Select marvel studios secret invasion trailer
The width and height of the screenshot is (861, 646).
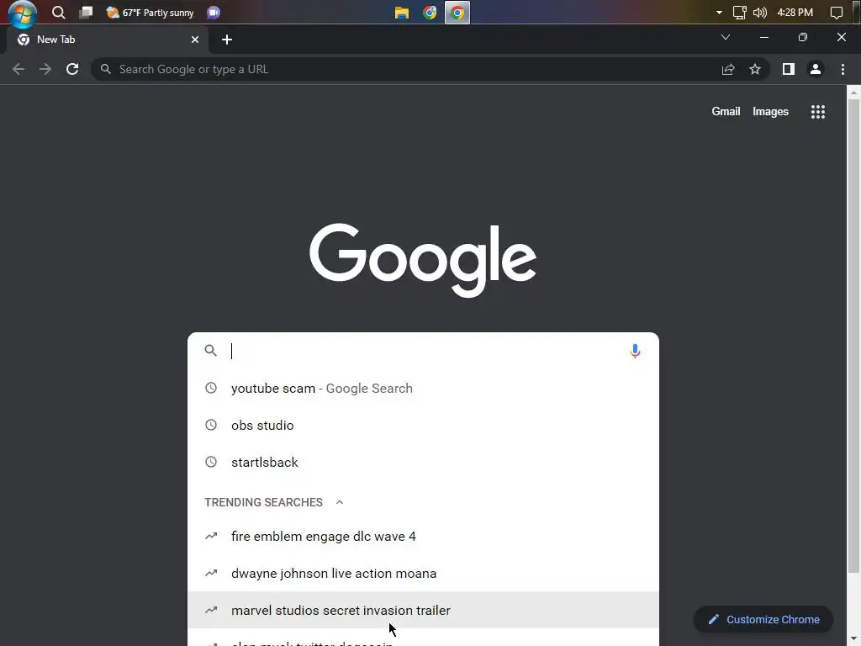point(423,610)
